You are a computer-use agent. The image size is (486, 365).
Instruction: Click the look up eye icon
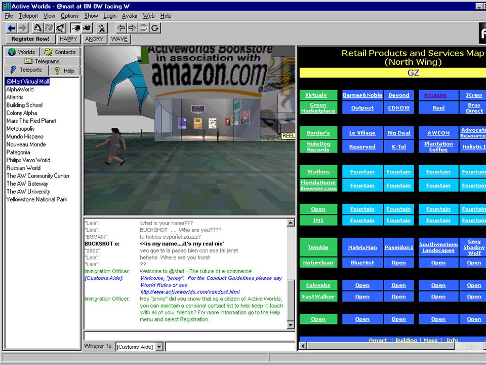click(x=38, y=28)
